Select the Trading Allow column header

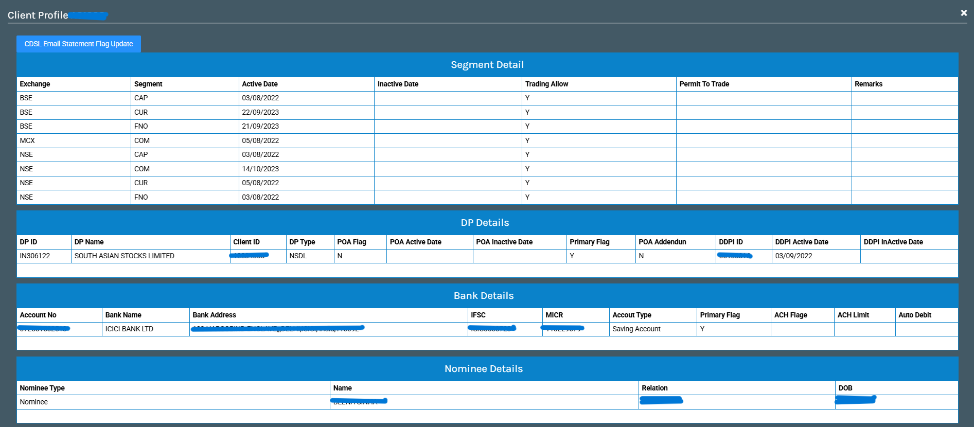[x=546, y=84]
